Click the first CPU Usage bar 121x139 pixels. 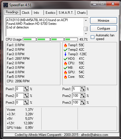29,39
